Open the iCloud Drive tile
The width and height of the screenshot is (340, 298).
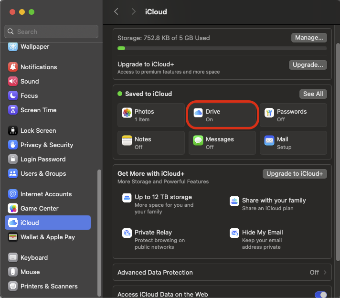click(222, 115)
